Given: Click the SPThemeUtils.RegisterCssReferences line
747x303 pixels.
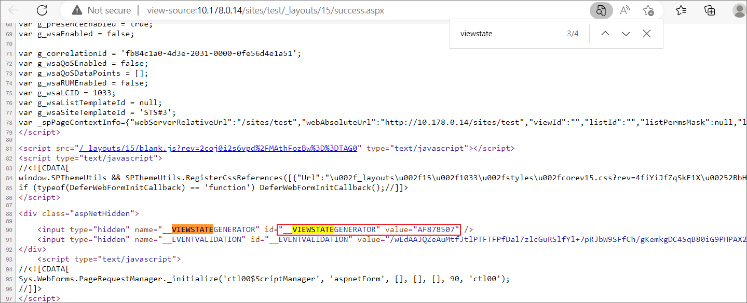Looking at the screenshot, I should tap(383, 178).
